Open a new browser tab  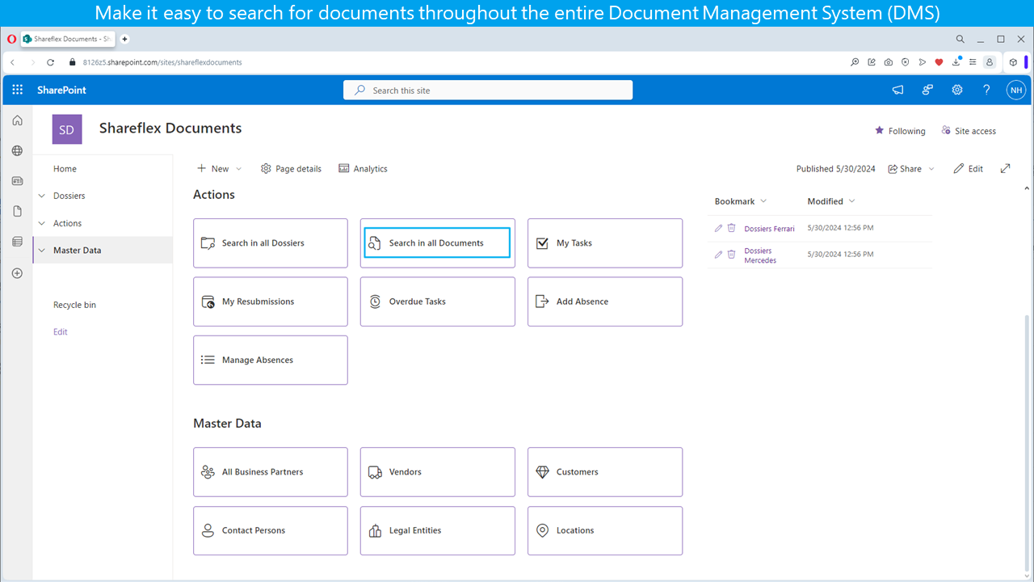124,39
